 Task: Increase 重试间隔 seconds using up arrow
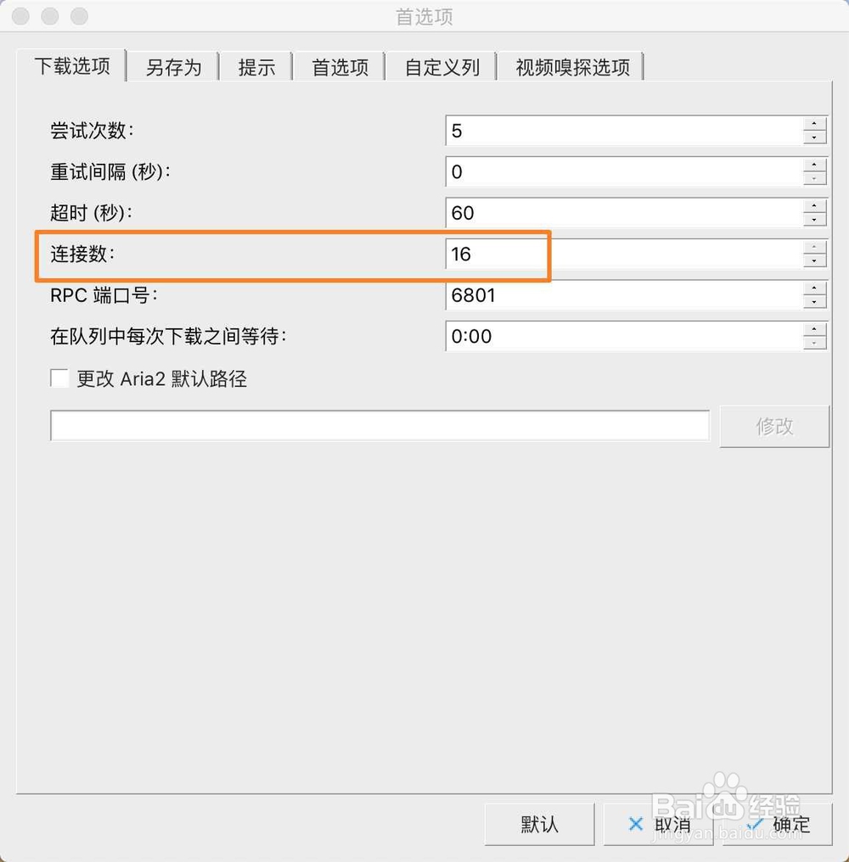coord(814,165)
